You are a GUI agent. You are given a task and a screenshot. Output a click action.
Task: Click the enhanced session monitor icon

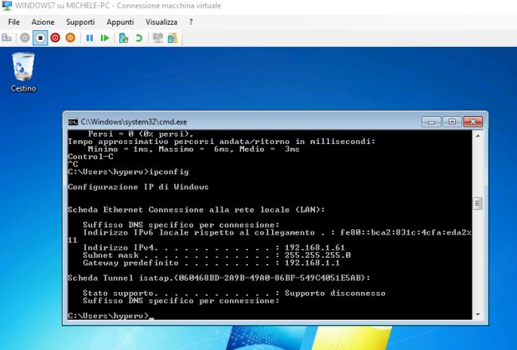[x=158, y=37]
